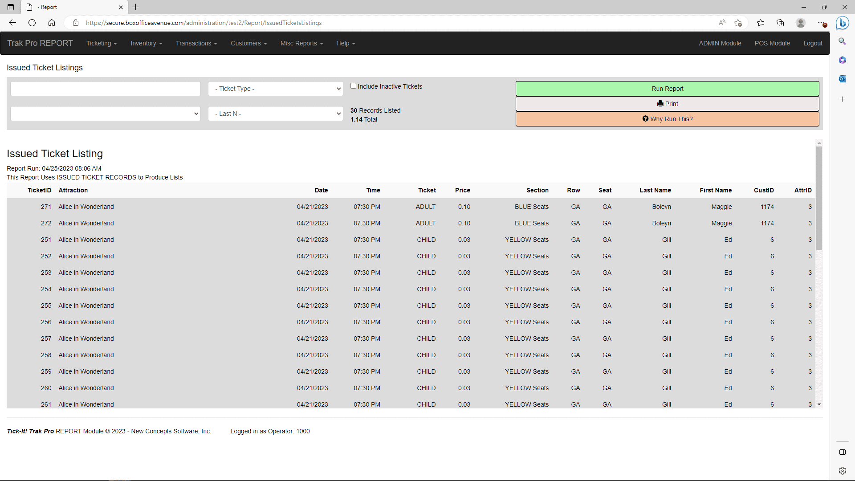Open tab actions menu
Image resolution: width=855 pixels, height=481 pixels.
pyautogui.click(x=11, y=7)
